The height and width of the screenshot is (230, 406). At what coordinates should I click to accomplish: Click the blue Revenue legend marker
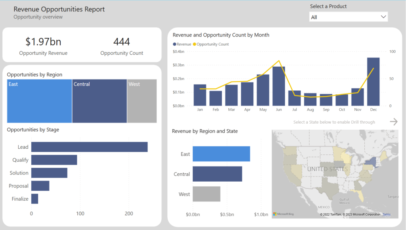(x=174, y=44)
